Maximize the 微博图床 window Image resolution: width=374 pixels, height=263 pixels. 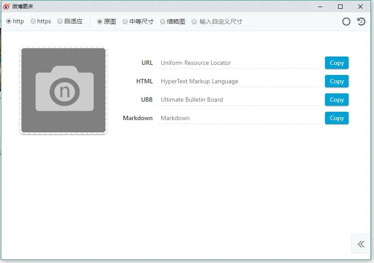pyautogui.click(x=340, y=7)
